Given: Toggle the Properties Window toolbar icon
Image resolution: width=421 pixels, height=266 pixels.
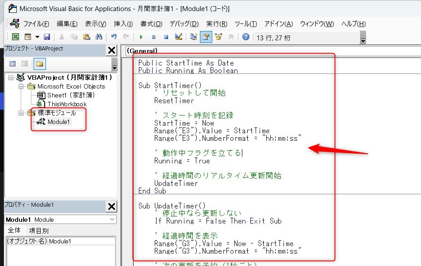Looking at the screenshot, I should pyautogui.click(x=206, y=37).
